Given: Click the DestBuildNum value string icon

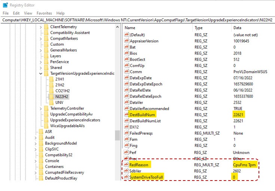Looking at the screenshot, I should 126,115.
